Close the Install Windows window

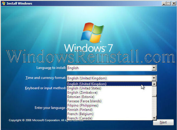tap(173, 3)
